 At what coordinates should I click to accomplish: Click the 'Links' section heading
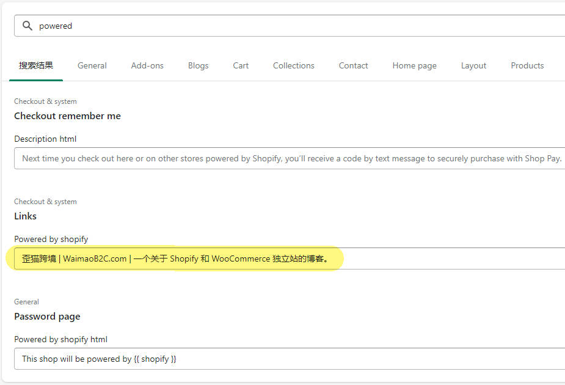[x=25, y=216]
